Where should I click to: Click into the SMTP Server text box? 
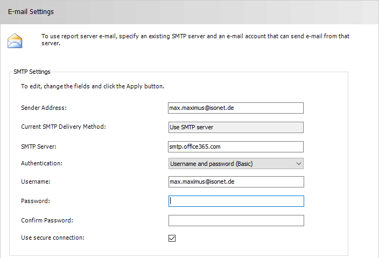coord(236,147)
